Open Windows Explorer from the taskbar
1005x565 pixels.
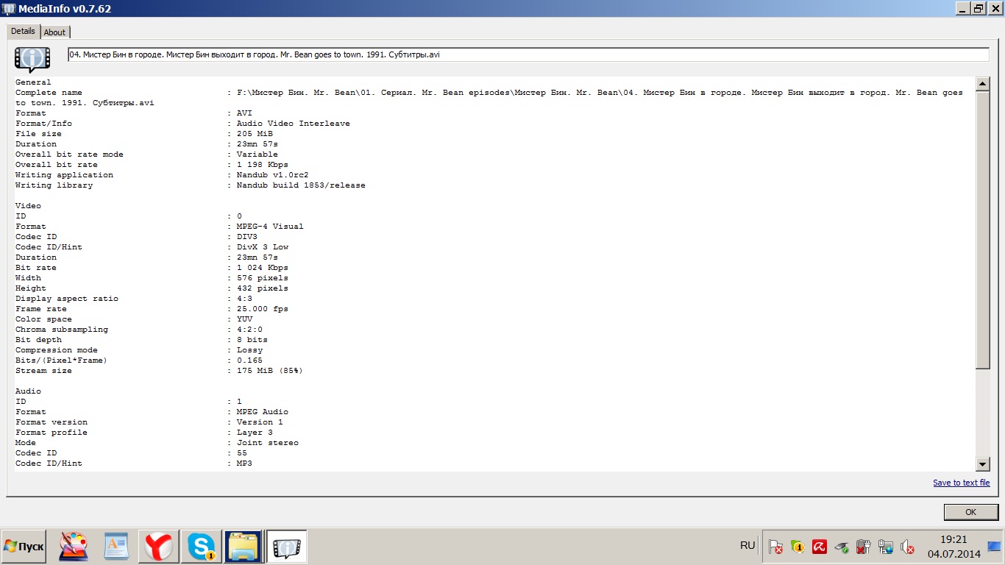tap(244, 547)
